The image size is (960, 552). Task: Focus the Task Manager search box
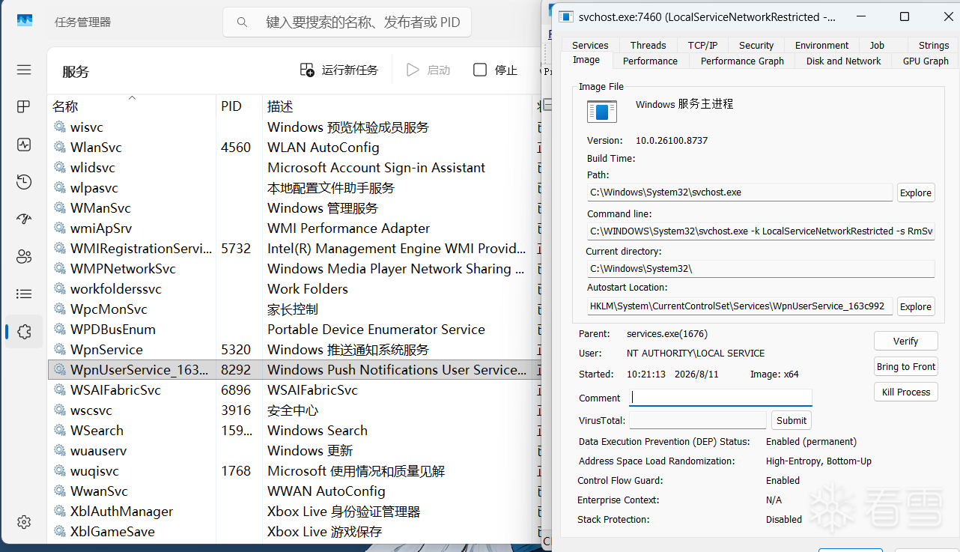tap(347, 22)
